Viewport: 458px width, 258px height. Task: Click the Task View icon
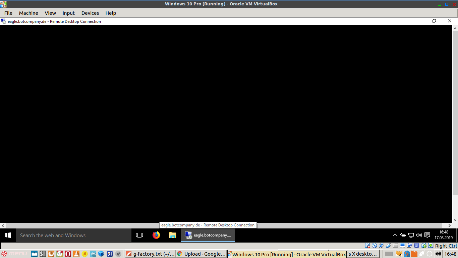coord(139,235)
